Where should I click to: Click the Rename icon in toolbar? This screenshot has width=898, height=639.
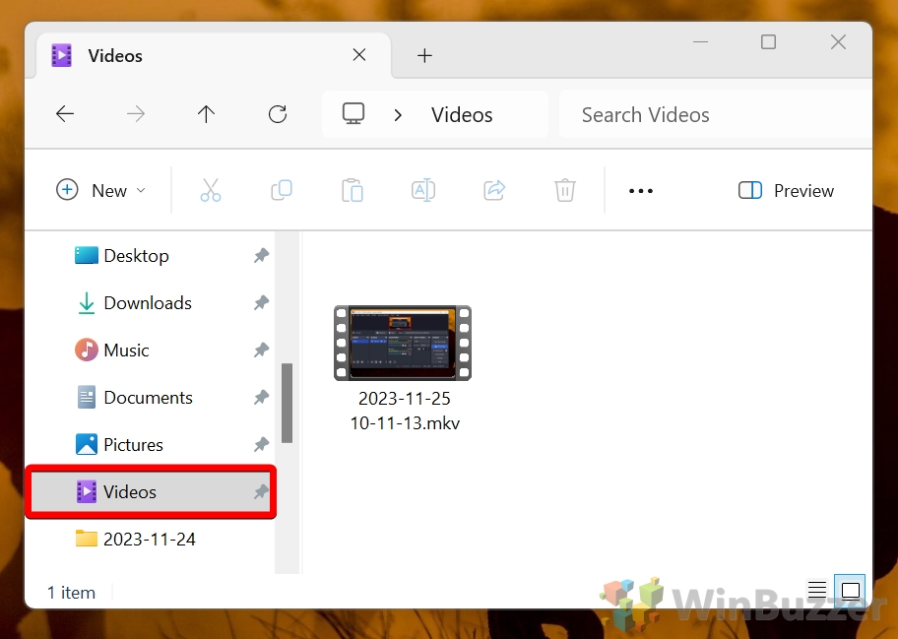[423, 190]
